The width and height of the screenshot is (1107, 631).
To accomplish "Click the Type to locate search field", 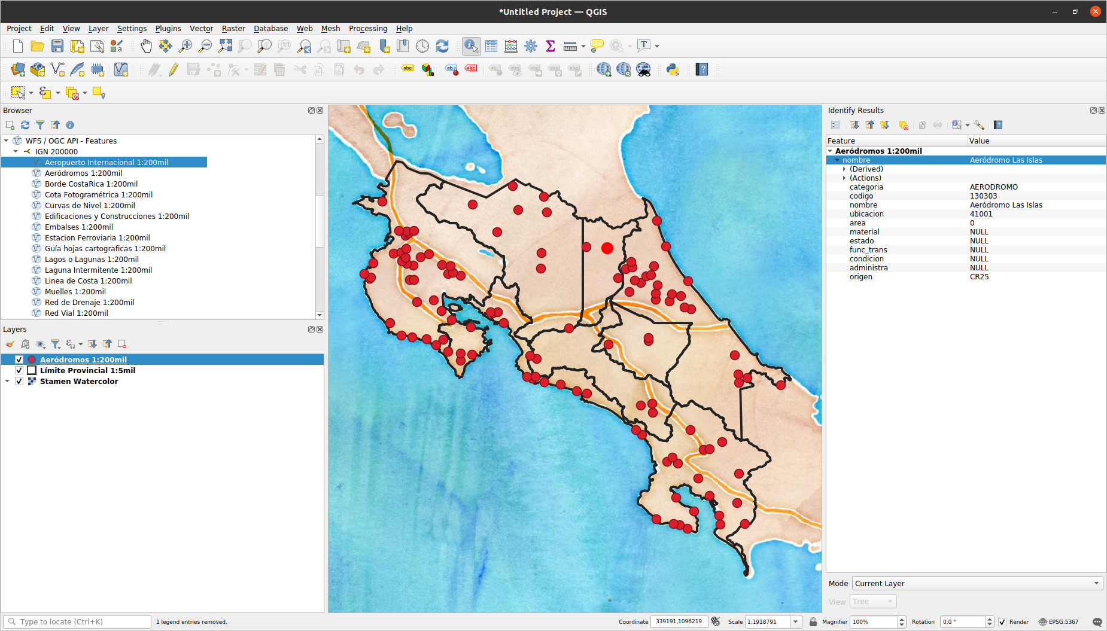I will click(x=78, y=622).
